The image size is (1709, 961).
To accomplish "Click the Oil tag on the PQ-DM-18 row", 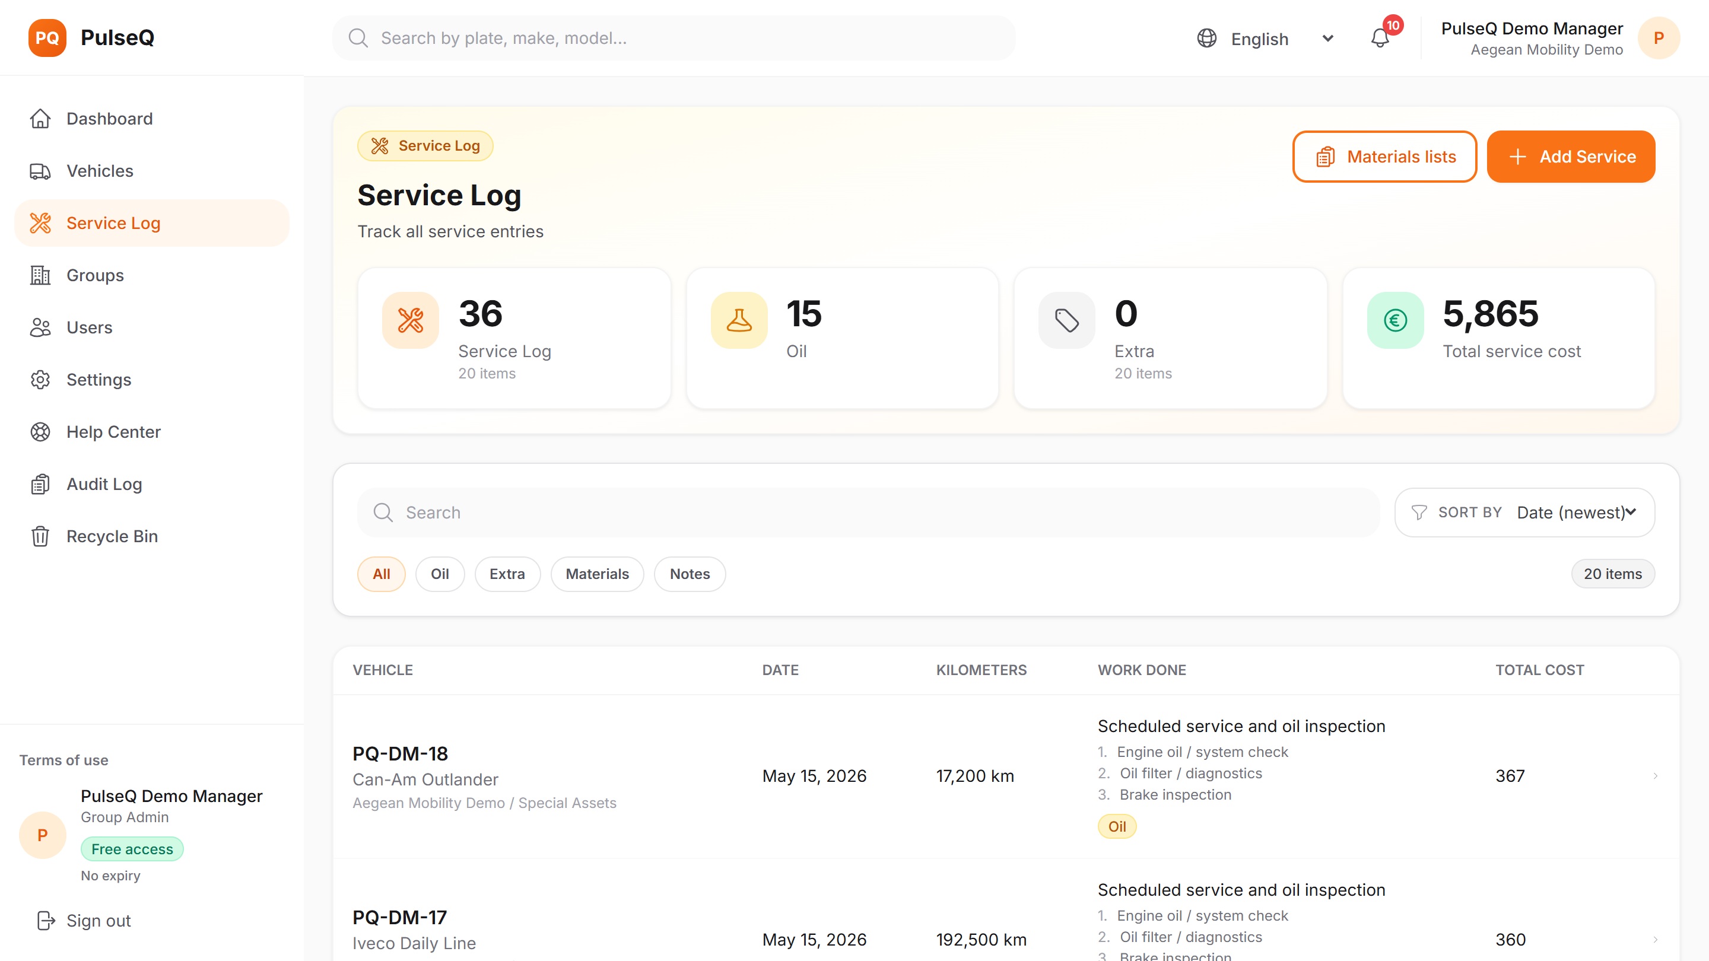I will (x=1117, y=826).
